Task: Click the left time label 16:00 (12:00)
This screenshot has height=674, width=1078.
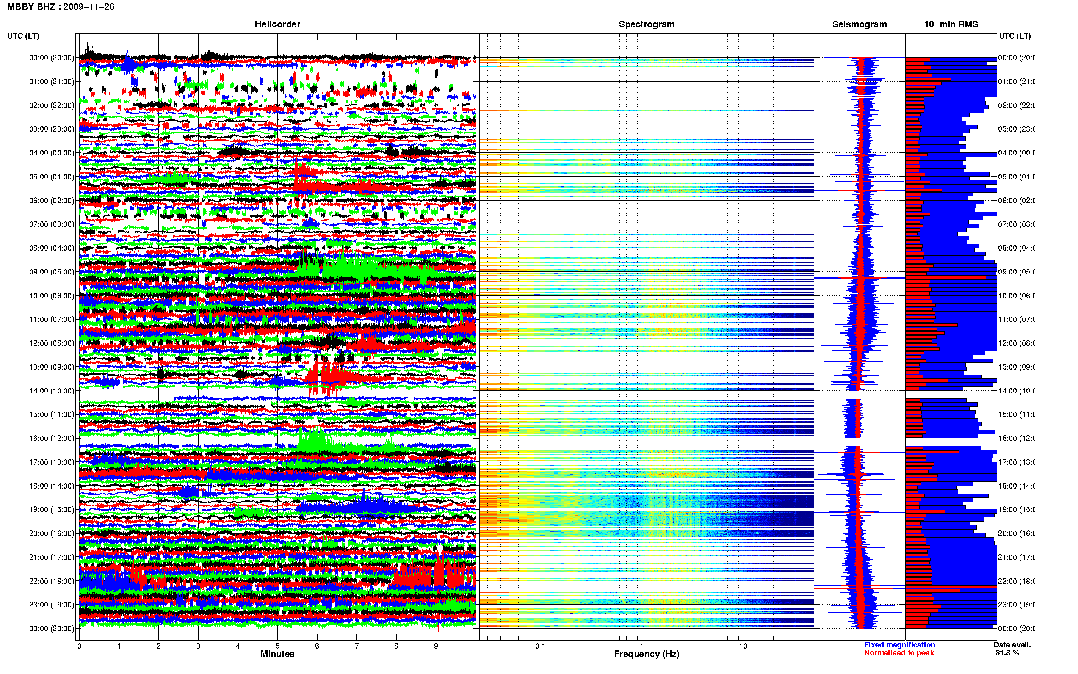Action: point(52,438)
